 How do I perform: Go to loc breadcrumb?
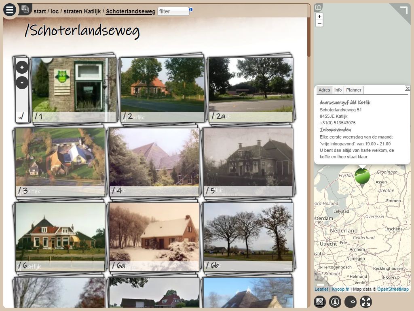click(55, 11)
